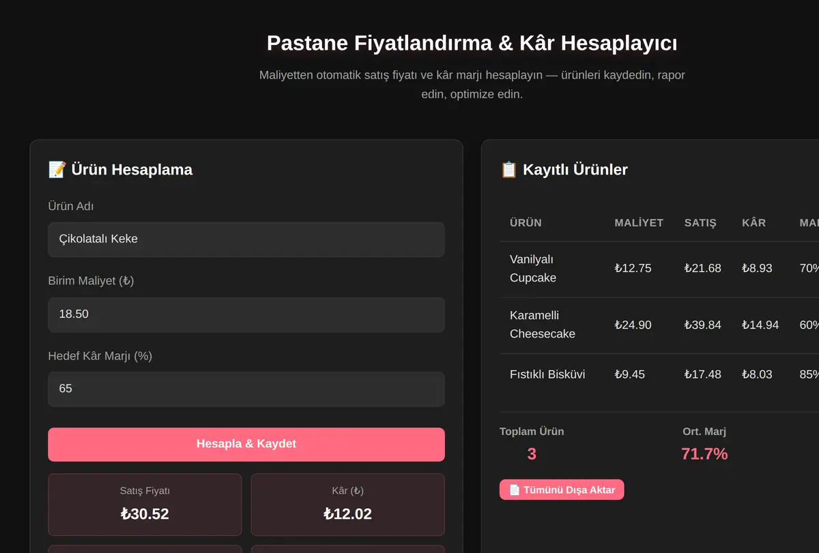Image resolution: width=819 pixels, height=553 pixels.
Task: Click the Kâr (₺) result card ₺12.02
Action: coord(348,505)
